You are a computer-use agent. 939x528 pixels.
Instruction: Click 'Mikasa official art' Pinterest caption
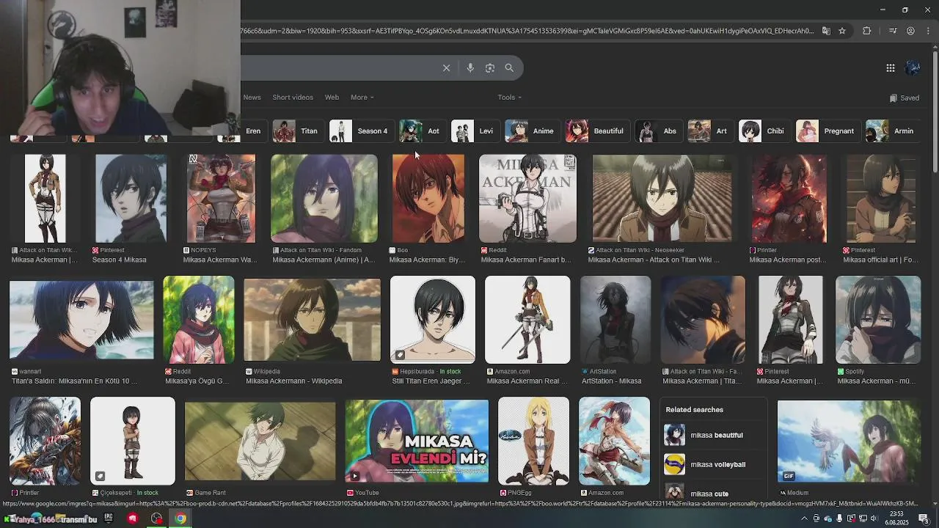[880, 260]
